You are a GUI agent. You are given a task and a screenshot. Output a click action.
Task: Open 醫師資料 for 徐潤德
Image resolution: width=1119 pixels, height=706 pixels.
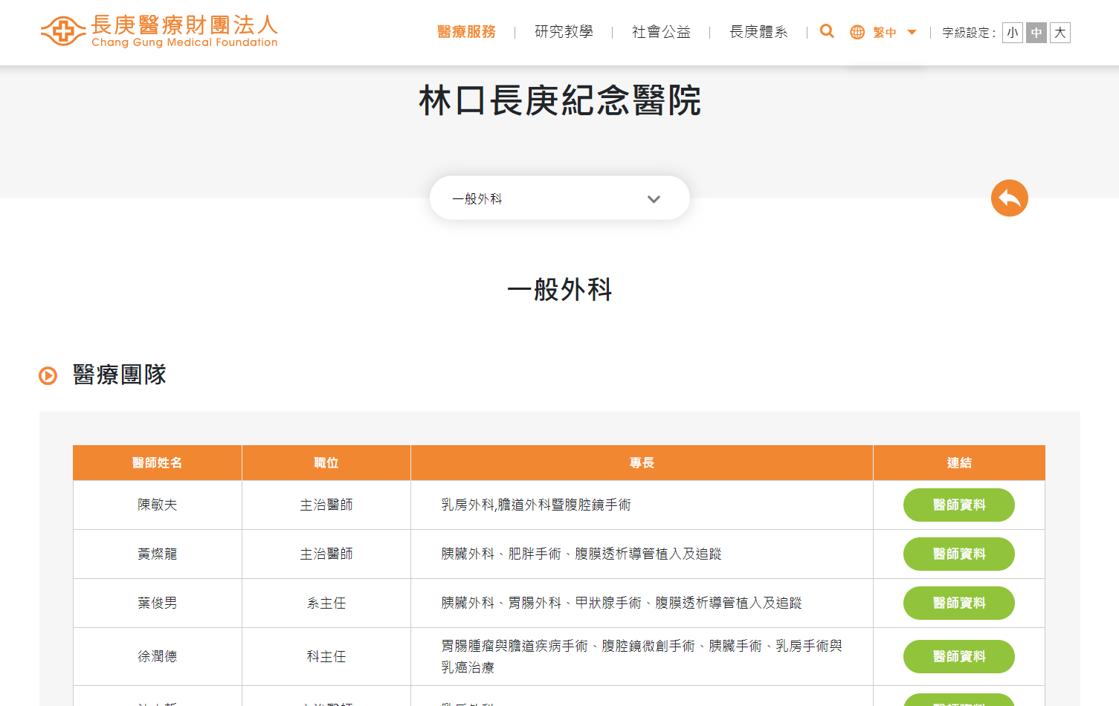coord(959,657)
